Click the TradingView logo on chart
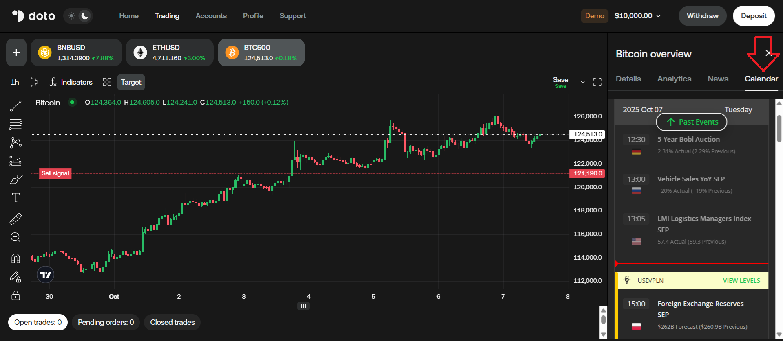The width and height of the screenshot is (783, 341). (x=45, y=275)
